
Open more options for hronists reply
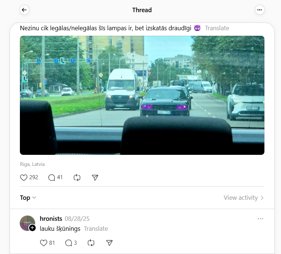(260, 219)
